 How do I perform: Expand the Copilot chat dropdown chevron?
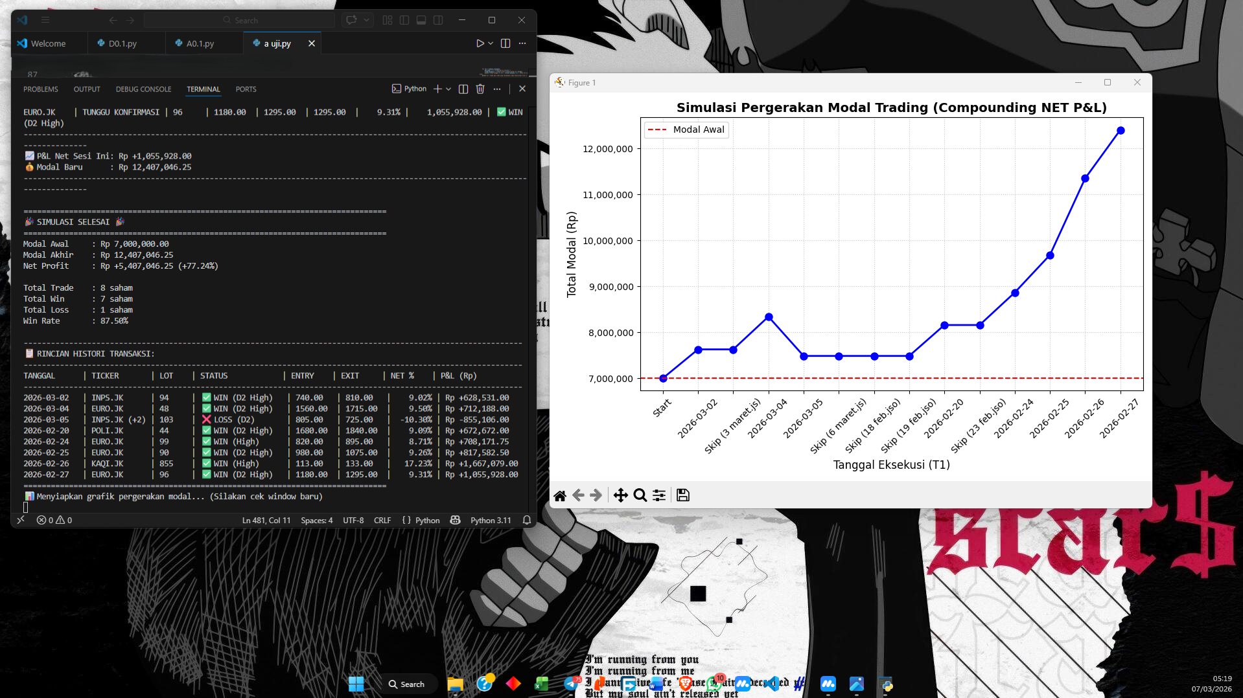pyautogui.click(x=366, y=20)
